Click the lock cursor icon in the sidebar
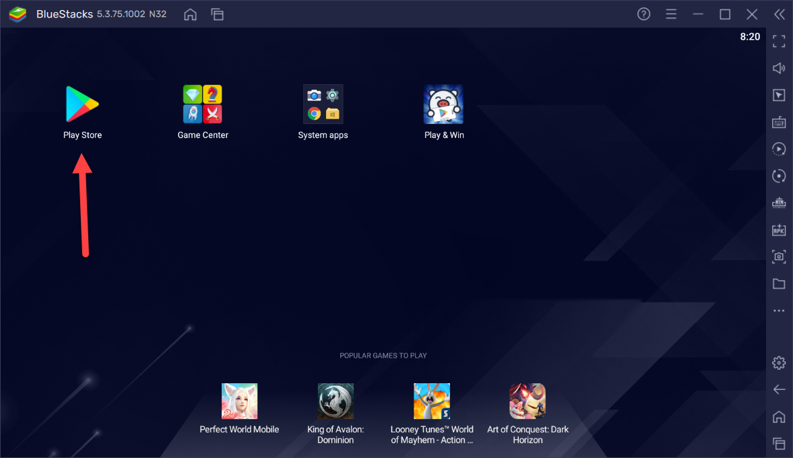793x458 pixels. tap(779, 95)
